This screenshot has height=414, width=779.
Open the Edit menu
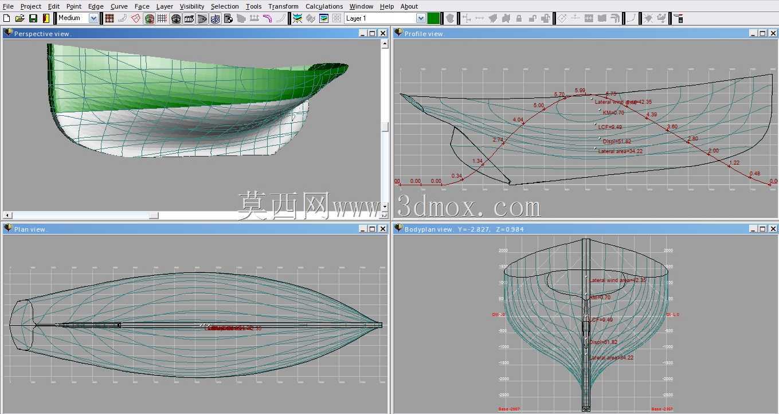[x=54, y=6]
